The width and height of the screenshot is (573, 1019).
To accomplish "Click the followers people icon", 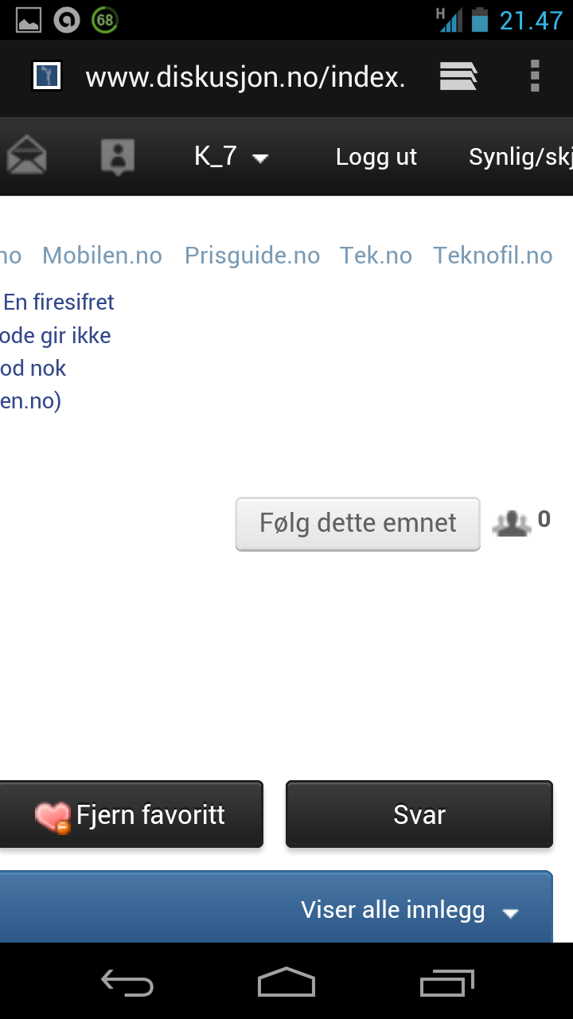I will click(x=512, y=523).
